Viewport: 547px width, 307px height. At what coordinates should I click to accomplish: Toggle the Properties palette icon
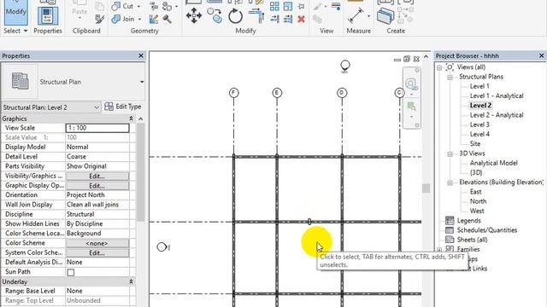[x=48, y=15]
